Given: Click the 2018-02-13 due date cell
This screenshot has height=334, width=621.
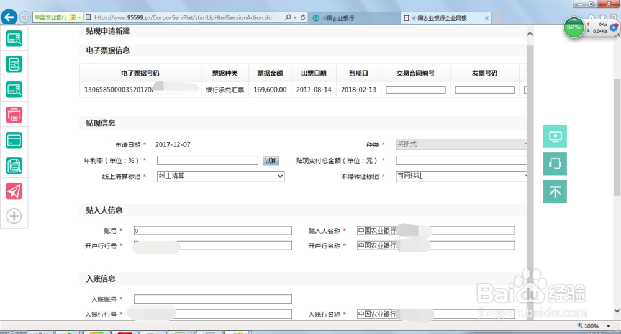Looking at the screenshot, I should (x=358, y=90).
